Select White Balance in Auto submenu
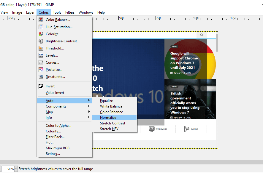Screen dimensions: 263x173 pyautogui.click(x=115, y=106)
